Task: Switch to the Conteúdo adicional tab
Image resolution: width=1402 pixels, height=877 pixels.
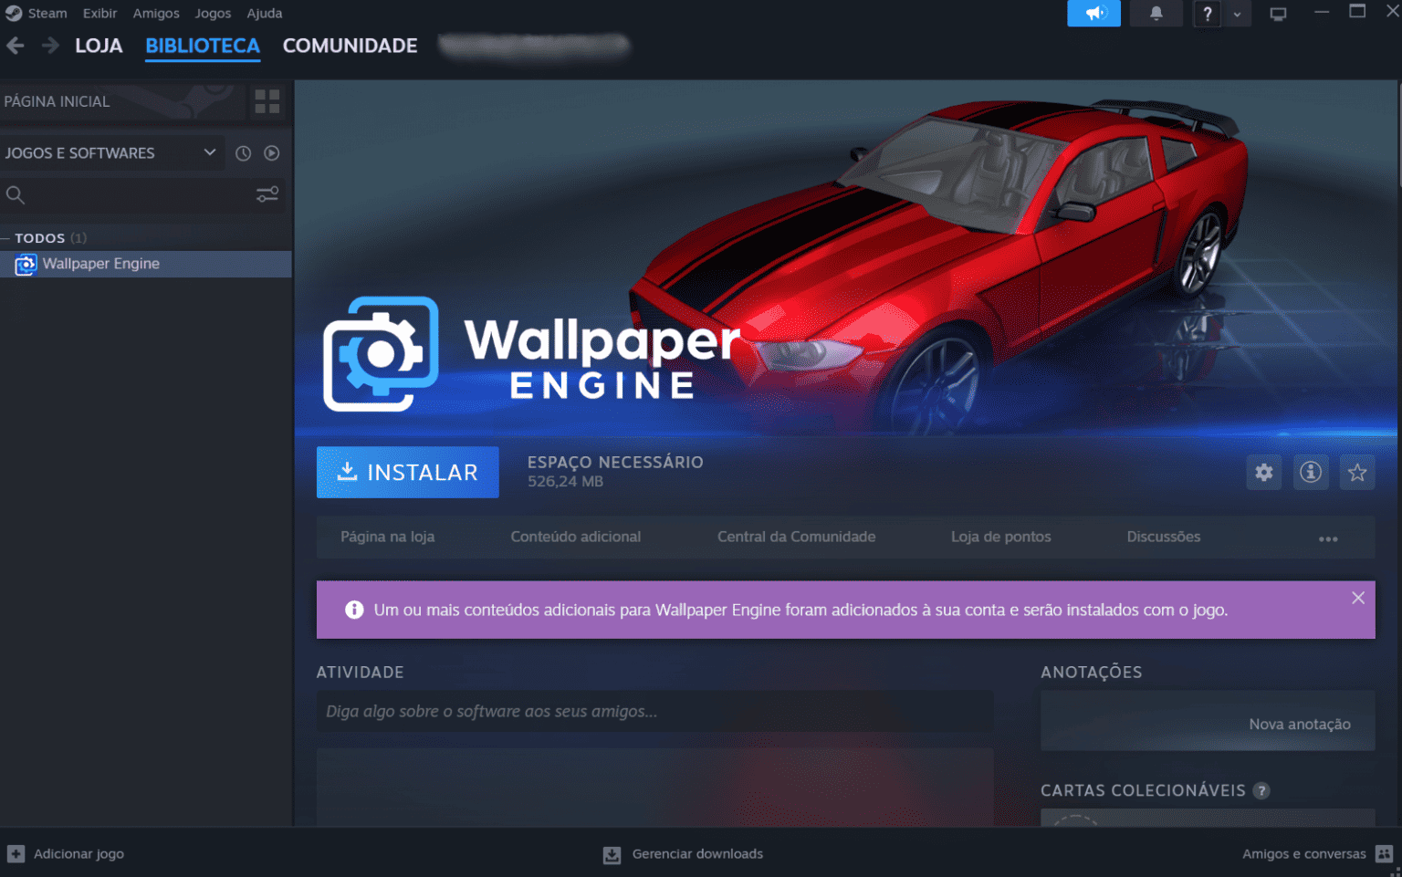Action: point(576,537)
